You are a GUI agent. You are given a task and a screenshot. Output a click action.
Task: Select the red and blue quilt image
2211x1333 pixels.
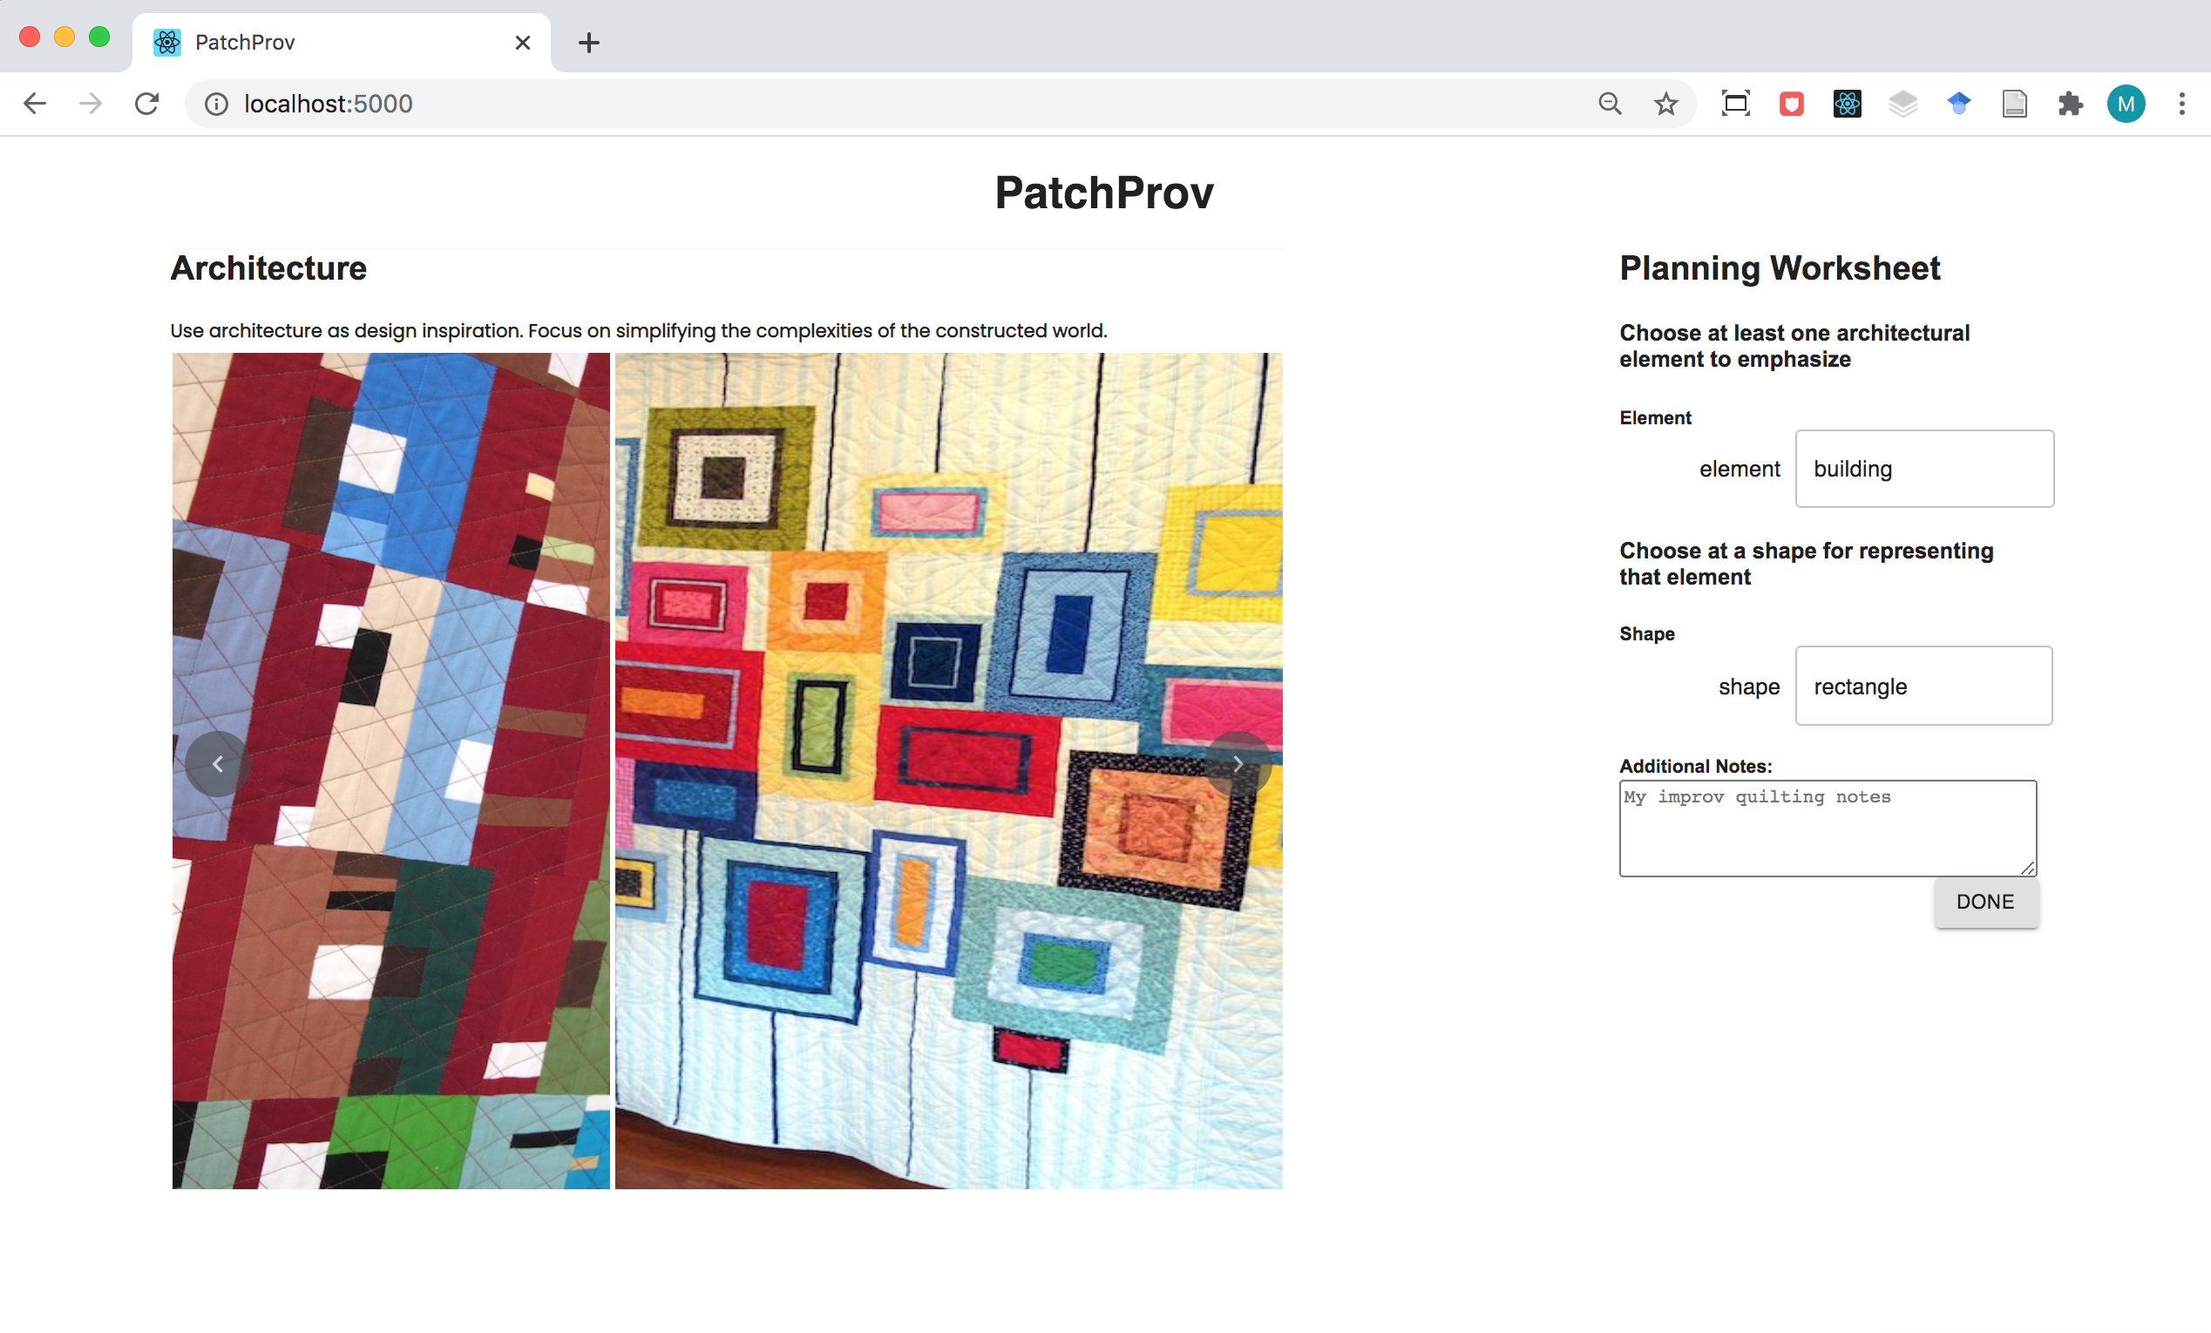point(391,770)
